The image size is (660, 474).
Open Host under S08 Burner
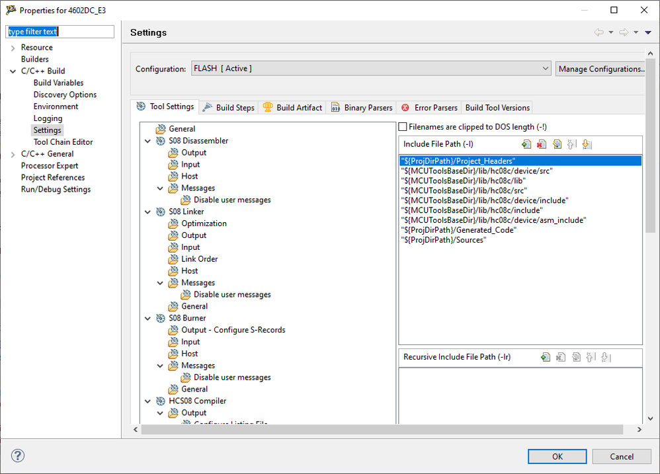(x=189, y=354)
